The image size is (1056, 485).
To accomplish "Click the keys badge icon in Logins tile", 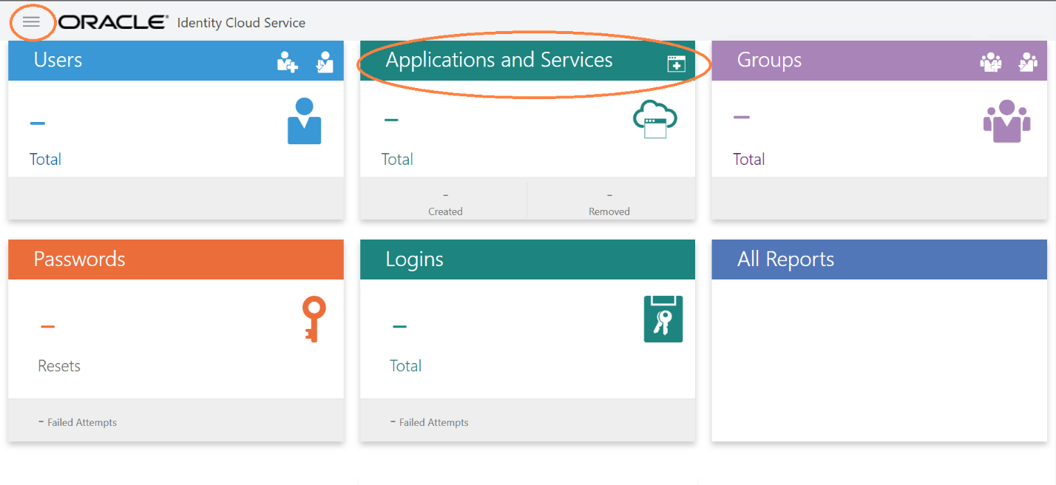I will [663, 319].
